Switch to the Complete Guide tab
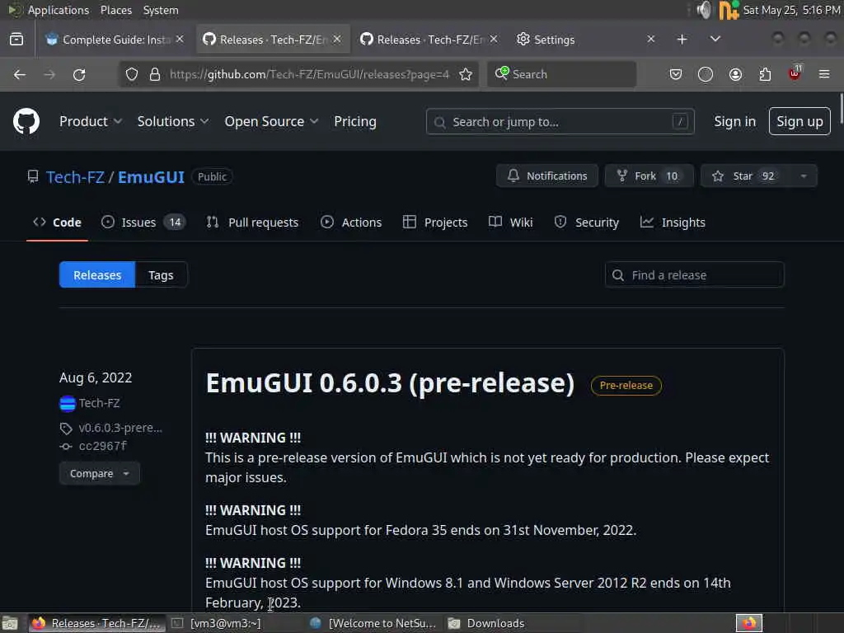Image resolution: width=844 pixels, height=633 pixels. pyautogui.click(x=113, y=40)
